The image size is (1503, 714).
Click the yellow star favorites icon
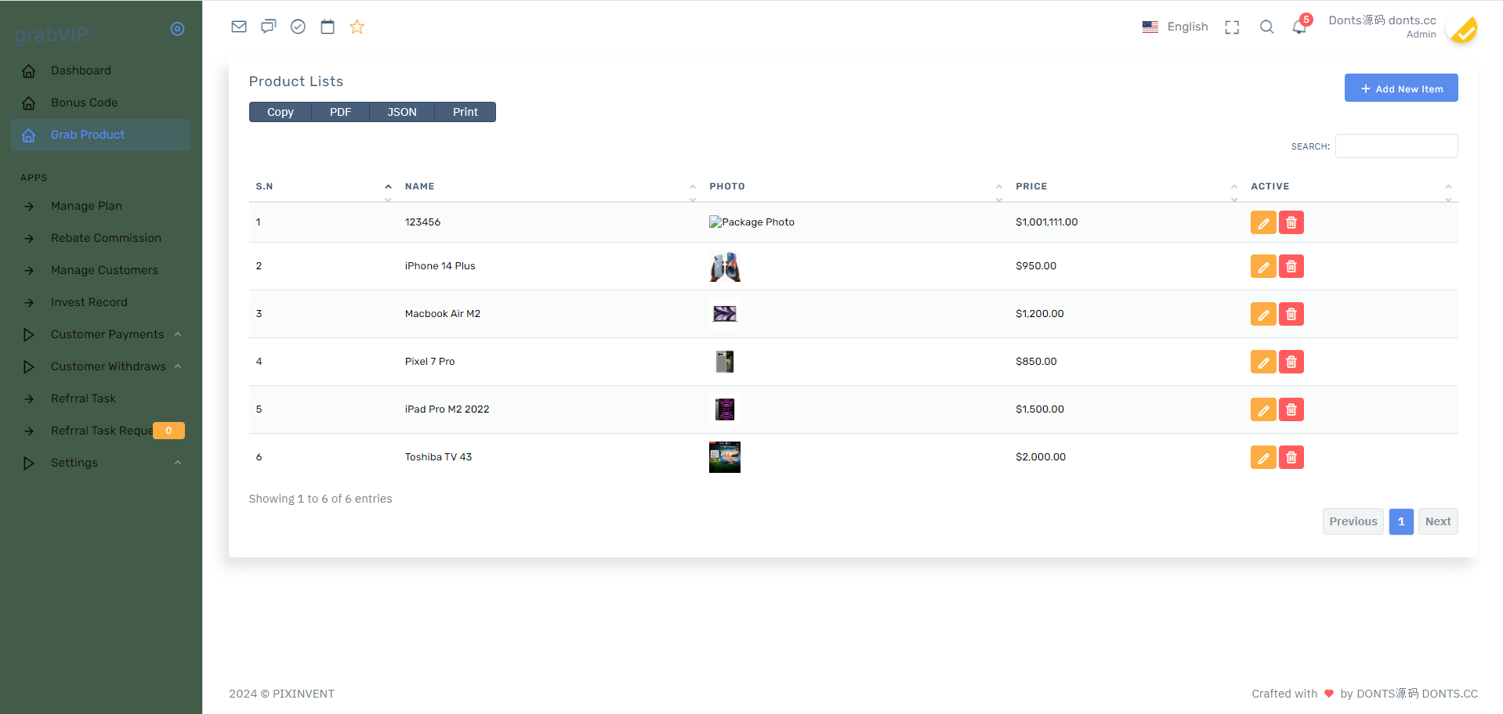pyautogui.click(x=357, y=27)
